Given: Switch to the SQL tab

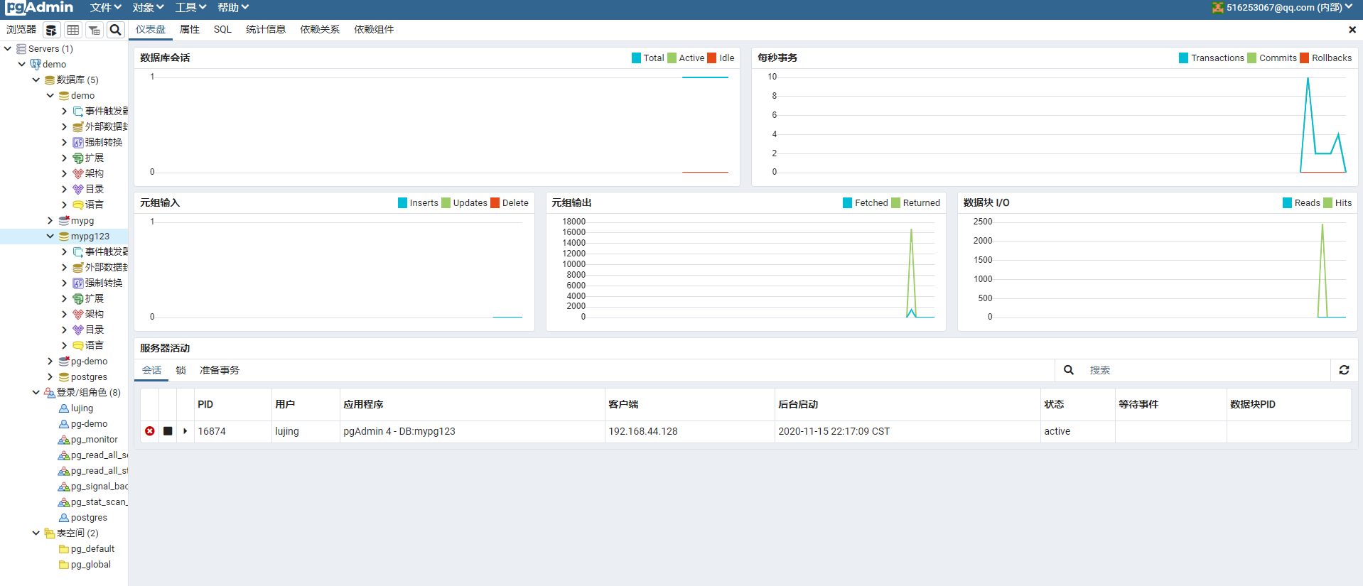Looking at the screenshot, I should pyautogui.click(x=222, y=30).
